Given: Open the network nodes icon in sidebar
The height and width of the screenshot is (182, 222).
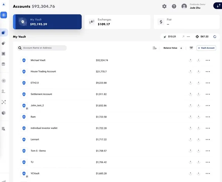Looking at the screenshot, I should click(4, 102).
